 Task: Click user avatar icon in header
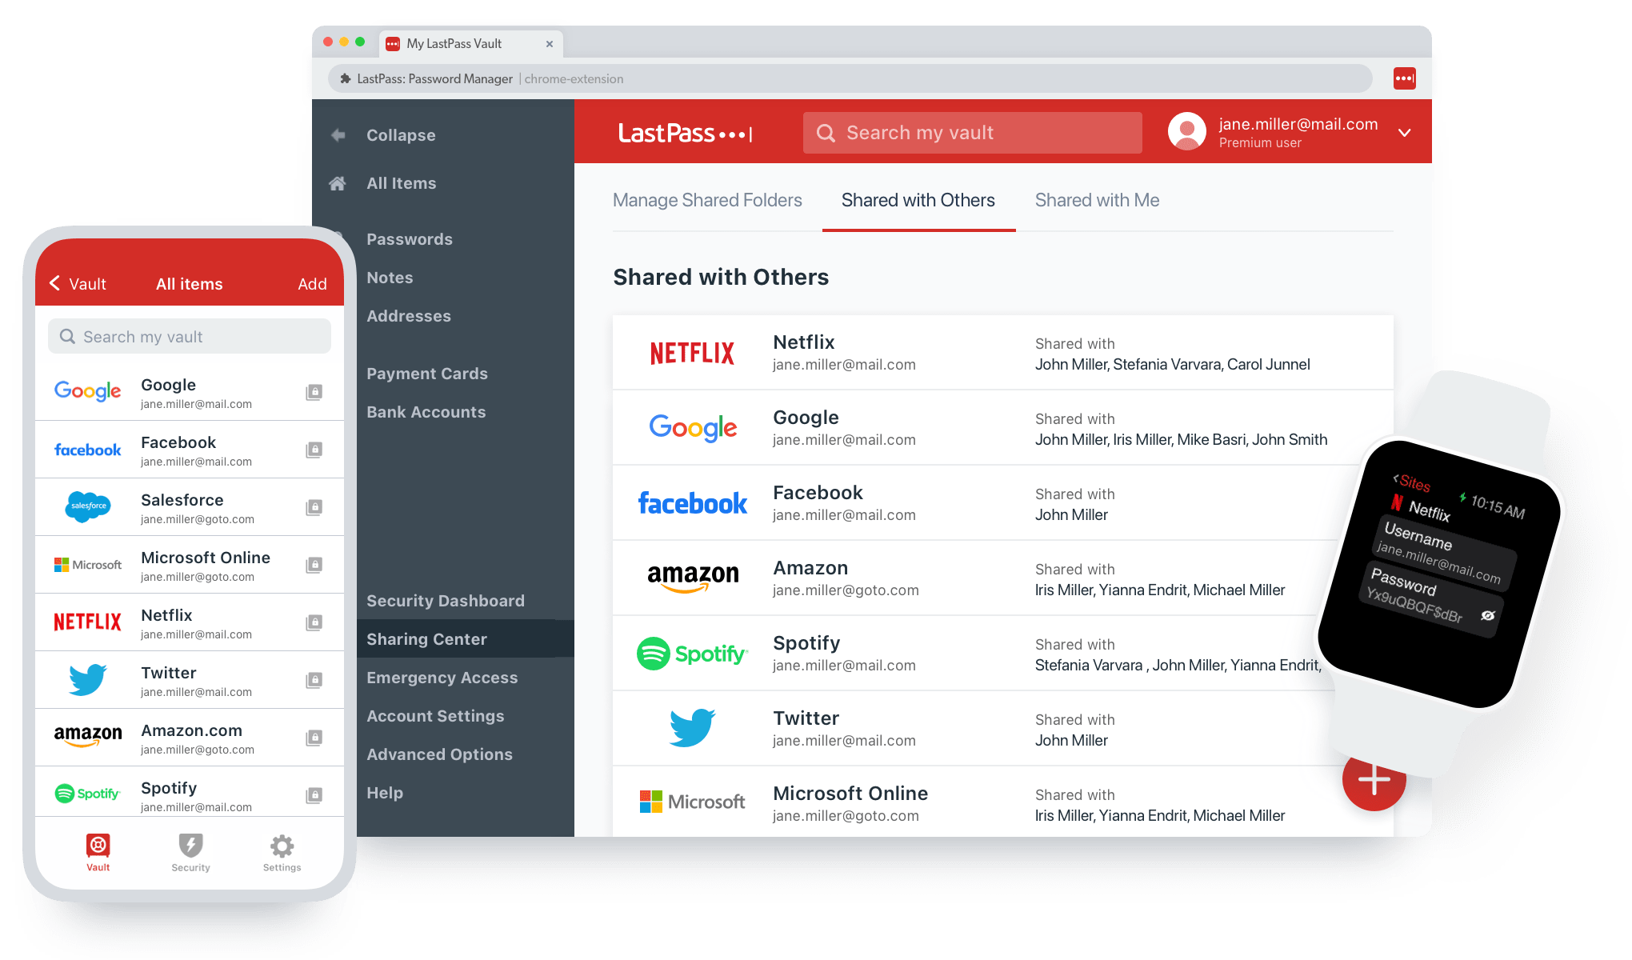(1186, 132)
